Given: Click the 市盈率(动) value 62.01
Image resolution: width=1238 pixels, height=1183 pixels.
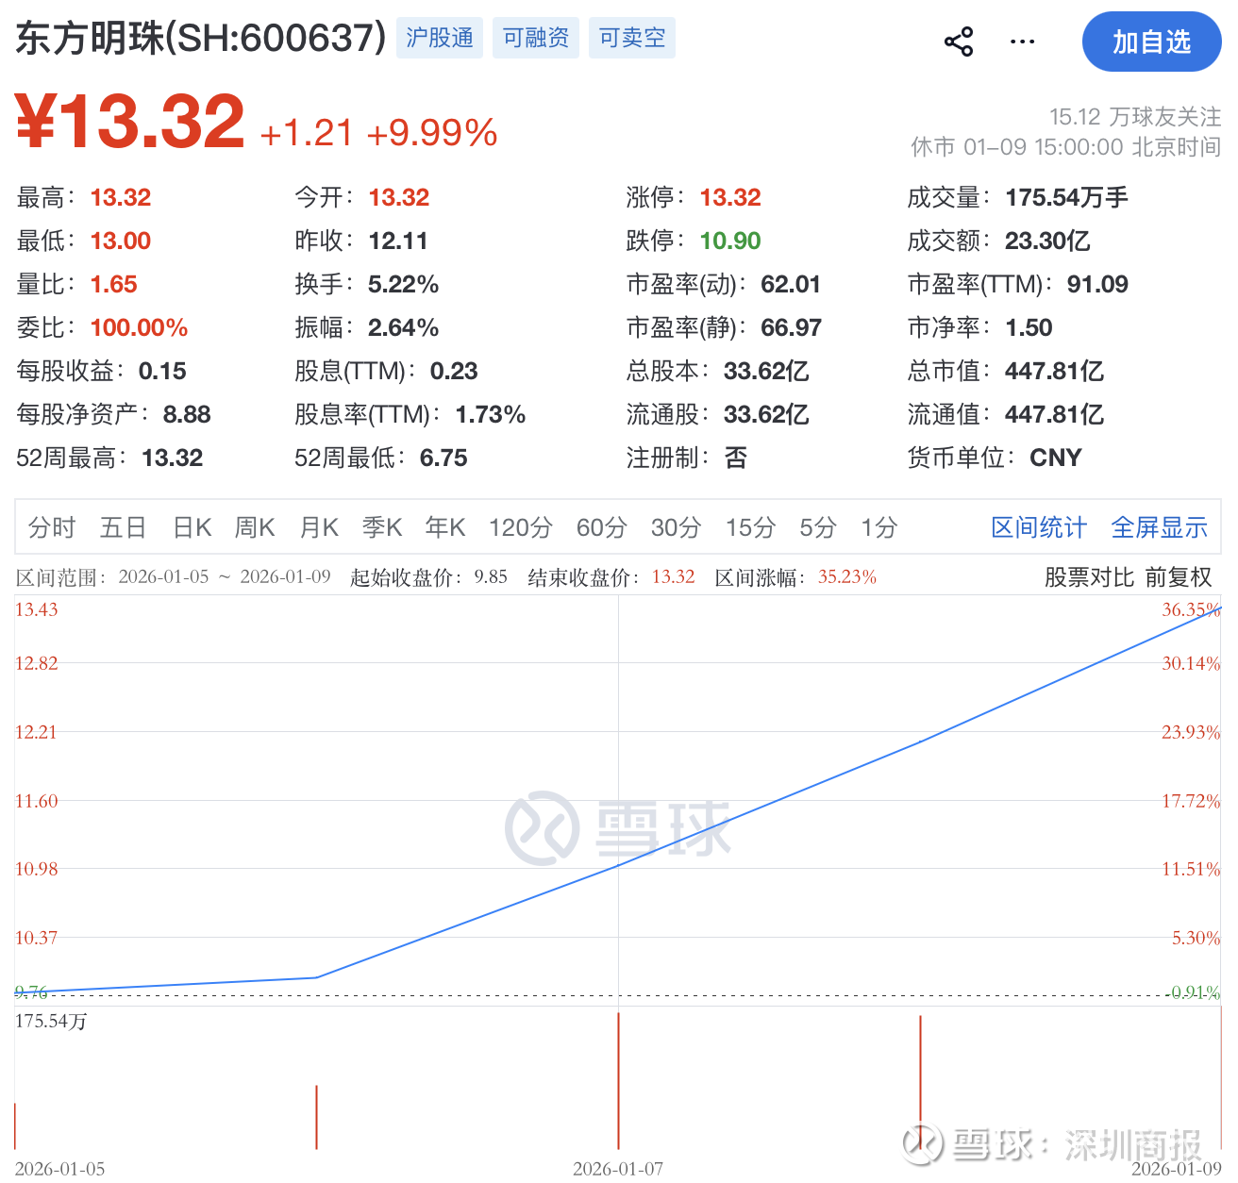Looking at the screenshot, I should [x=791, y=284].
